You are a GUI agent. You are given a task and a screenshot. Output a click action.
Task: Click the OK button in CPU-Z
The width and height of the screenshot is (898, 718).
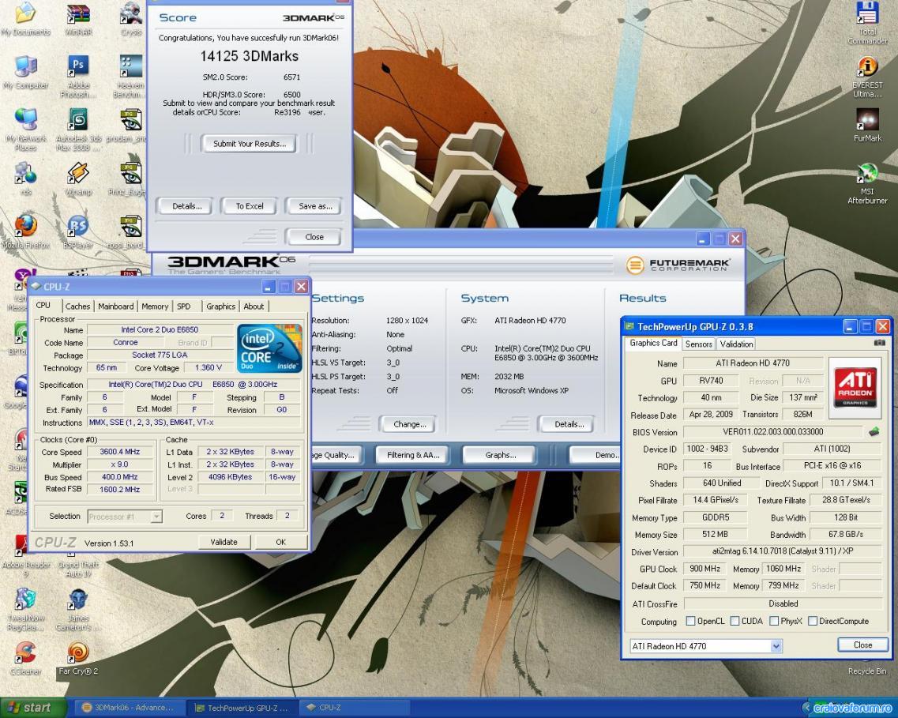point(280,542)
